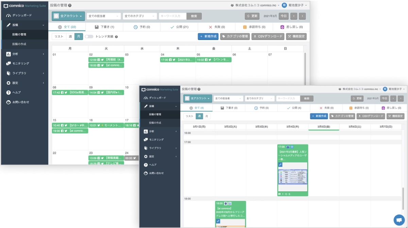Click the CSVダウンロード button in back window
This screenshot has width=408, height=228.
tap(268, 36)
